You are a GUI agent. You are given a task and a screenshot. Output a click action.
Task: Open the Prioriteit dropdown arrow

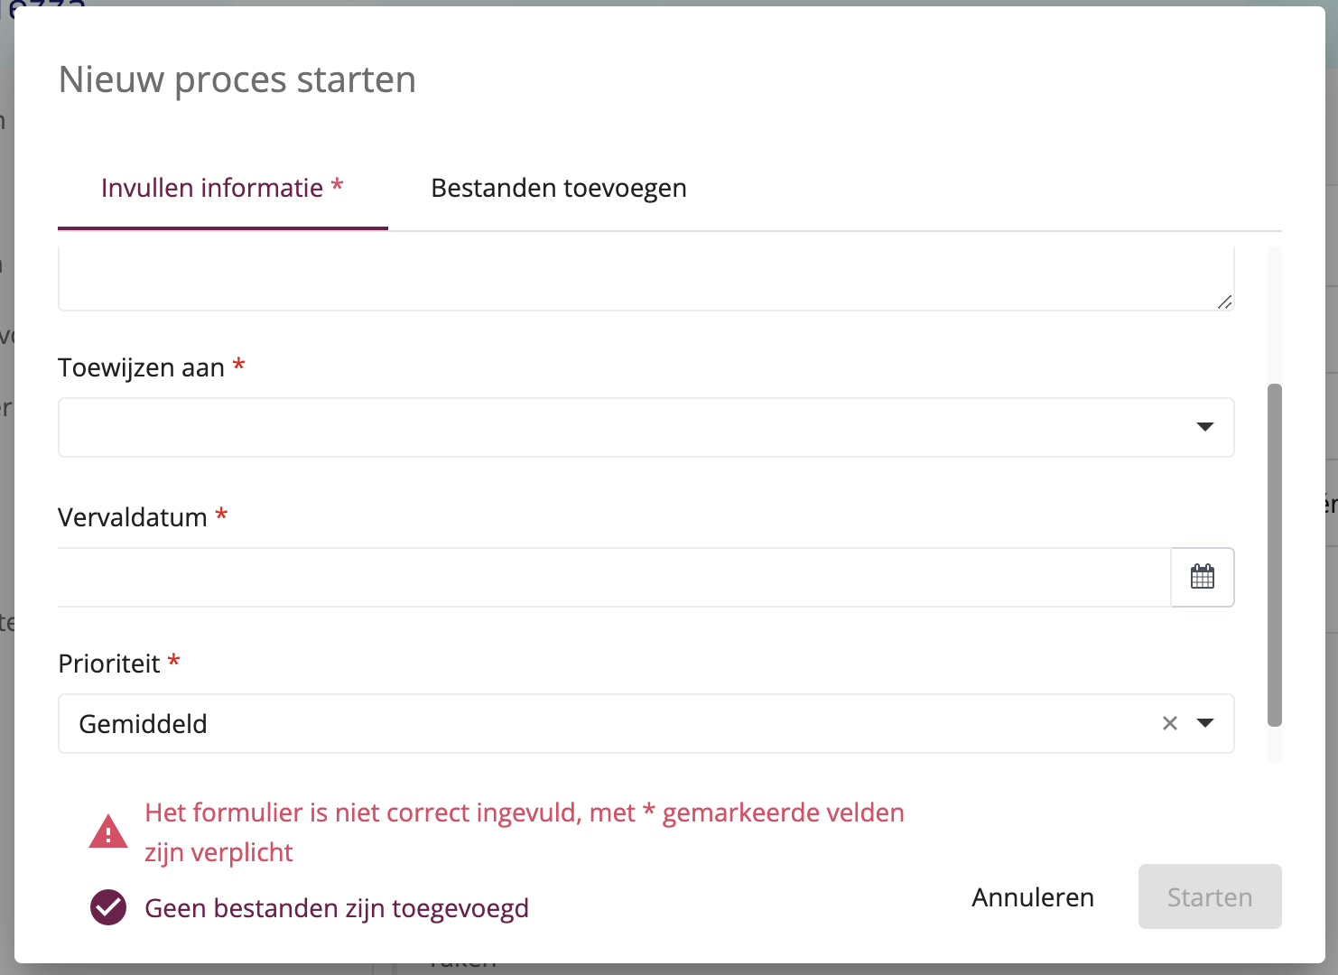click(x=1204, y=723)
